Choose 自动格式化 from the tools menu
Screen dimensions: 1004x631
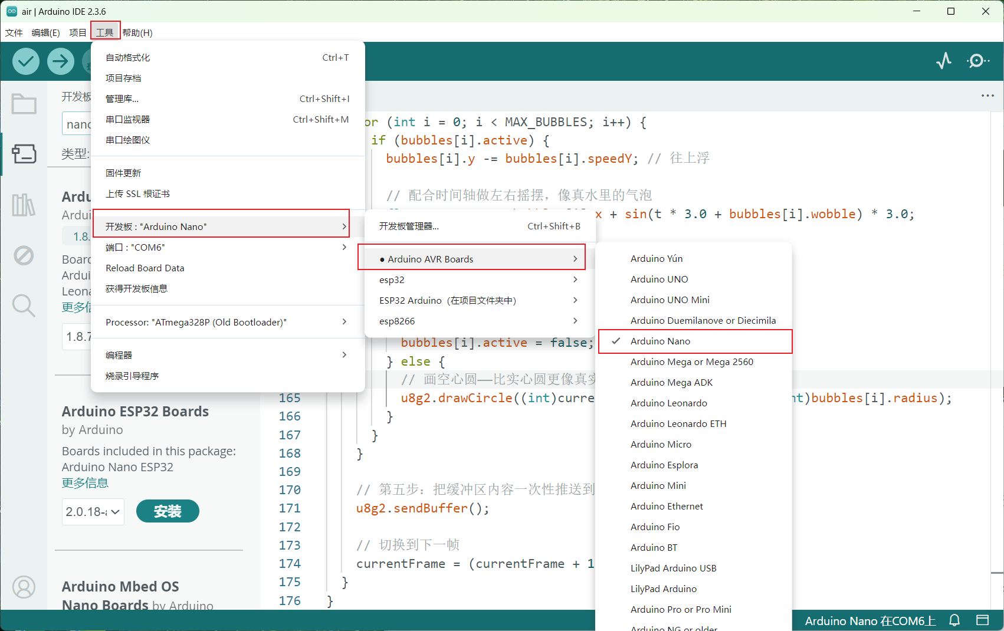(x=227, y=57)
